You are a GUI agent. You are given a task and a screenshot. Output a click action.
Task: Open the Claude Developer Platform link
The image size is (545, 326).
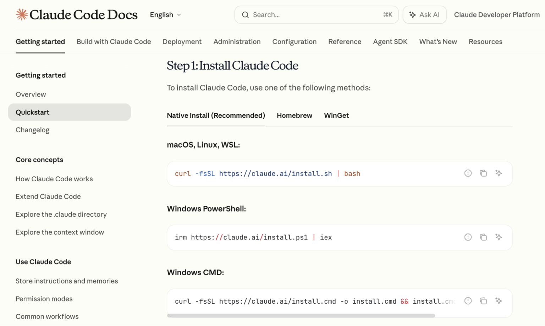(x=497, y=15)
